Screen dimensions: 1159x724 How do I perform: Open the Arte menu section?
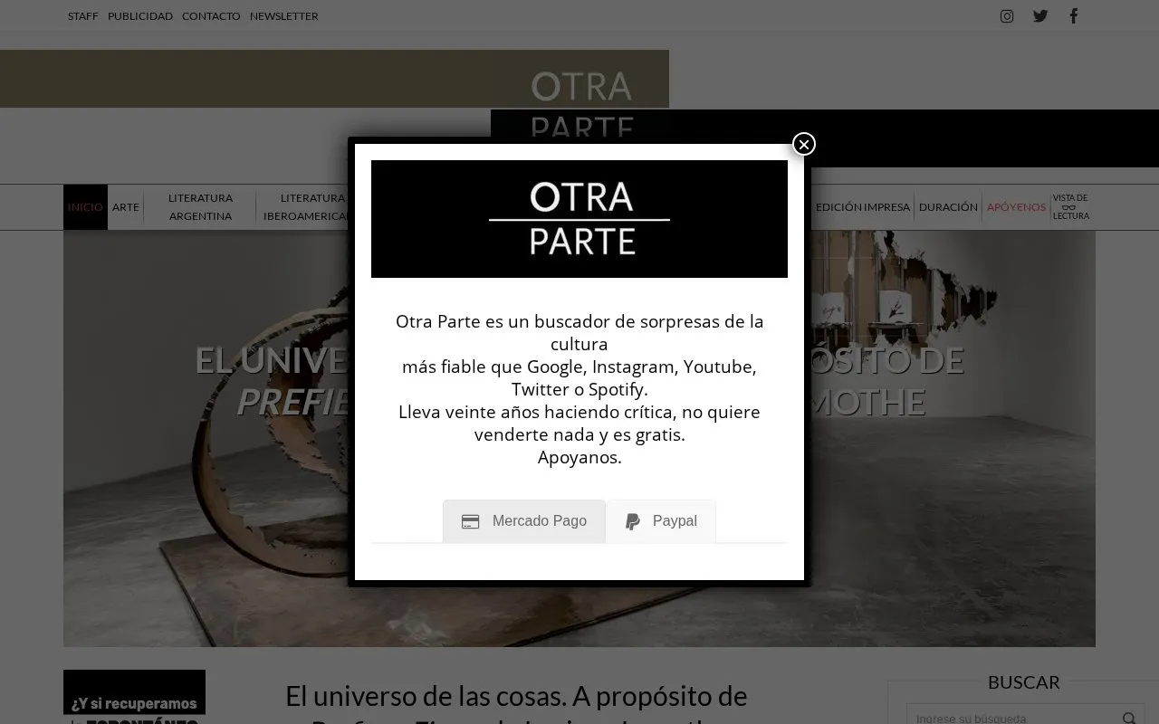pyautogui.click(x=126, y=207)
